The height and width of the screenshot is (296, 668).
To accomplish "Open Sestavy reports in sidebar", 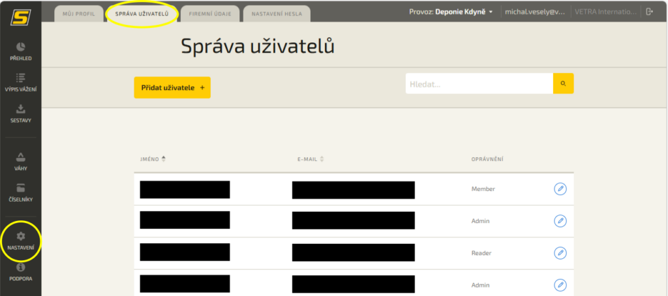I will tap(20, 113).
